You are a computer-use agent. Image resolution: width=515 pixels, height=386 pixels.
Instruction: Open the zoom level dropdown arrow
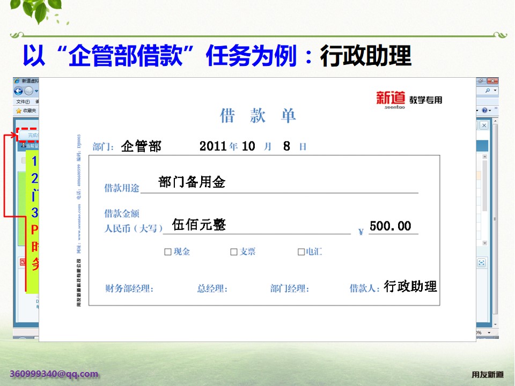point(489,332)
